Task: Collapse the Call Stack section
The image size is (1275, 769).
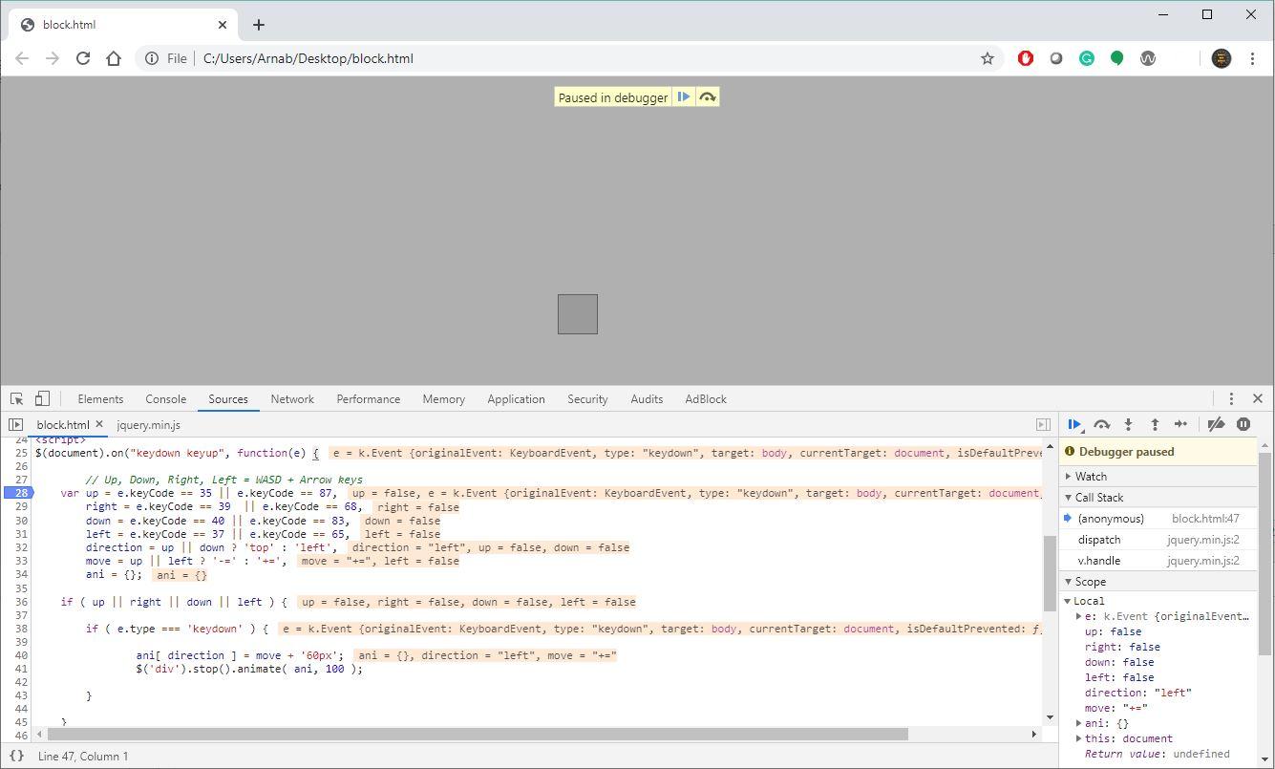Action: point(1158,497)
